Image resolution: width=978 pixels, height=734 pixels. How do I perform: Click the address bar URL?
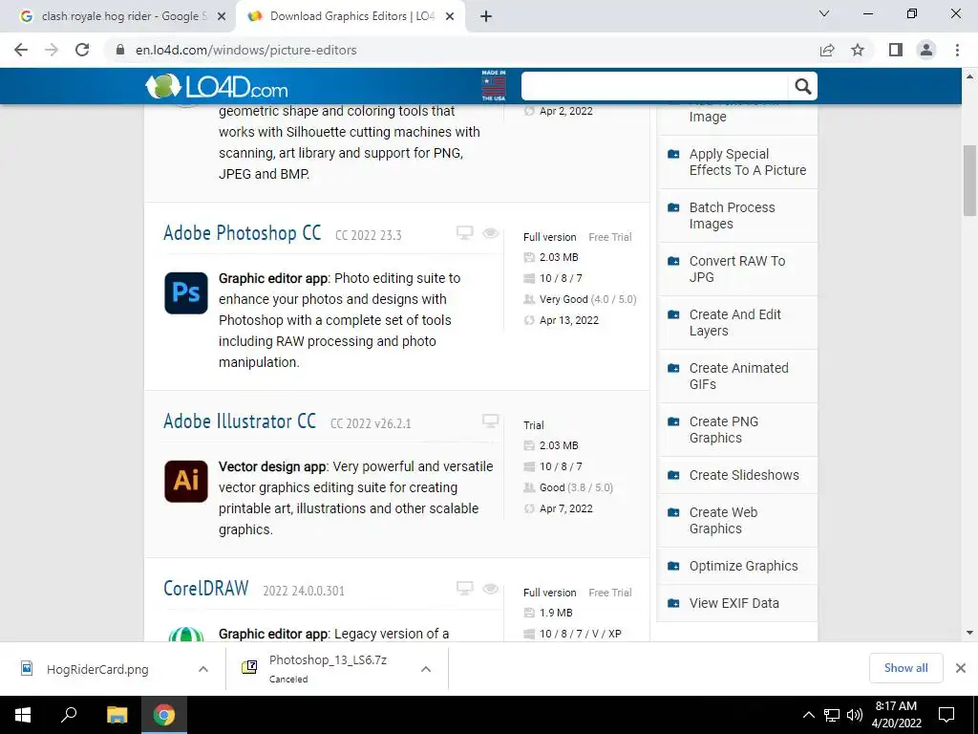point(245,50)
